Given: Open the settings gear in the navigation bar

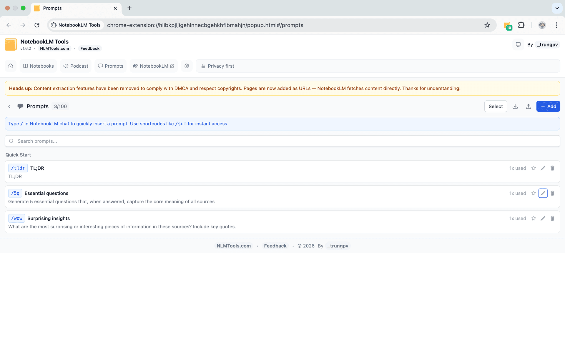Looking at the screenshot, I should pos(187,66).
